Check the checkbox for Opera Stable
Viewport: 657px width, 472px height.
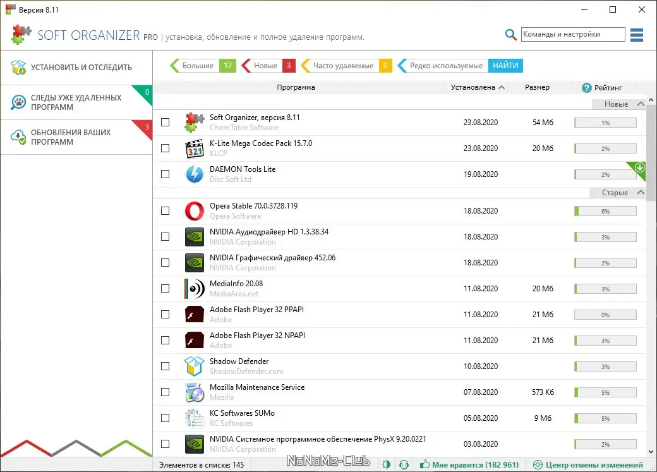165,210
